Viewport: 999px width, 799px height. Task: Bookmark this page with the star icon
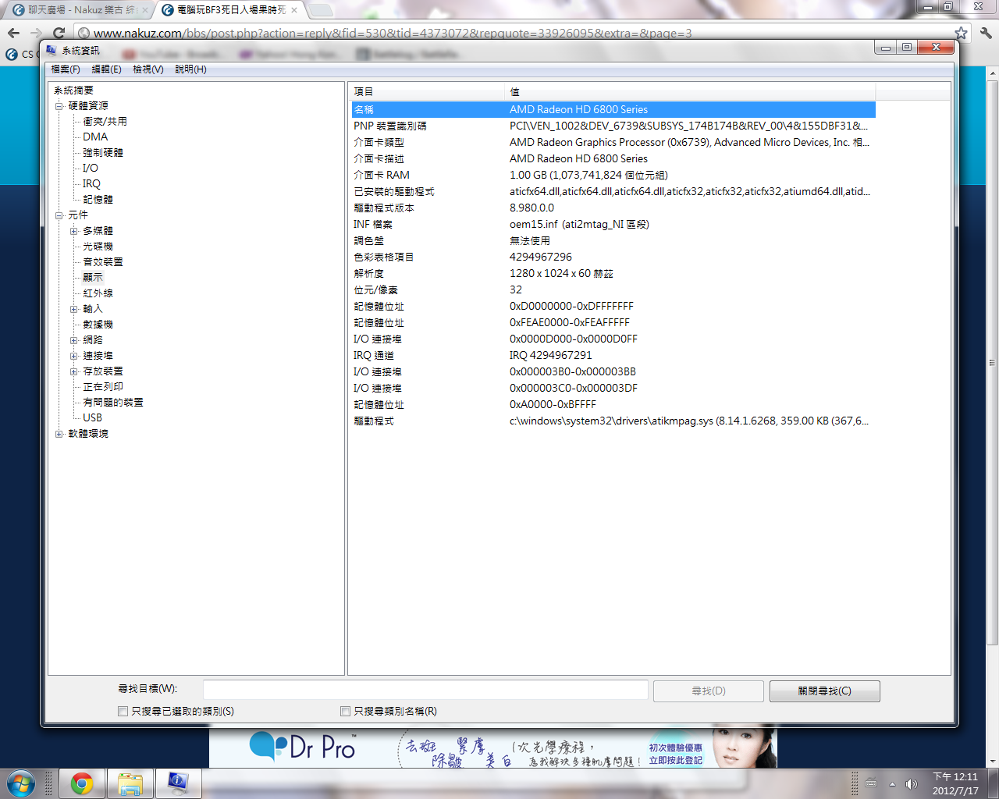coord(961,33)
